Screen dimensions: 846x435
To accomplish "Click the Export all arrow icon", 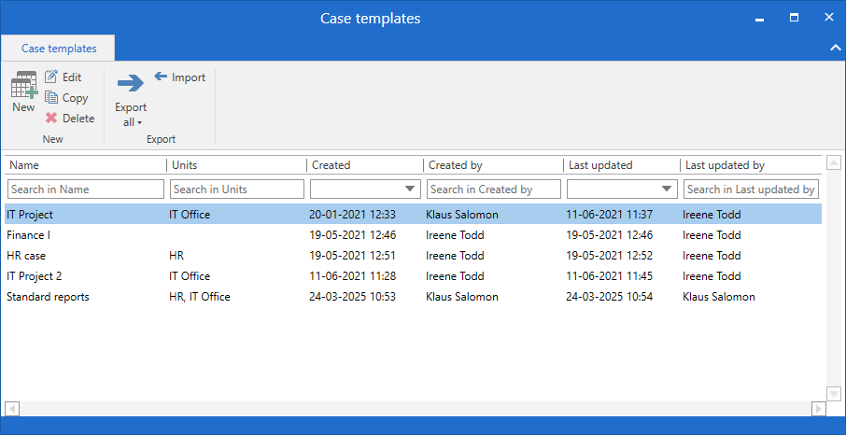I will (131, 83).
